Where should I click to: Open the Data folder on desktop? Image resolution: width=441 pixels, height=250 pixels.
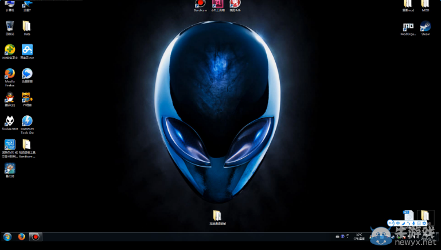pos(27,28)
